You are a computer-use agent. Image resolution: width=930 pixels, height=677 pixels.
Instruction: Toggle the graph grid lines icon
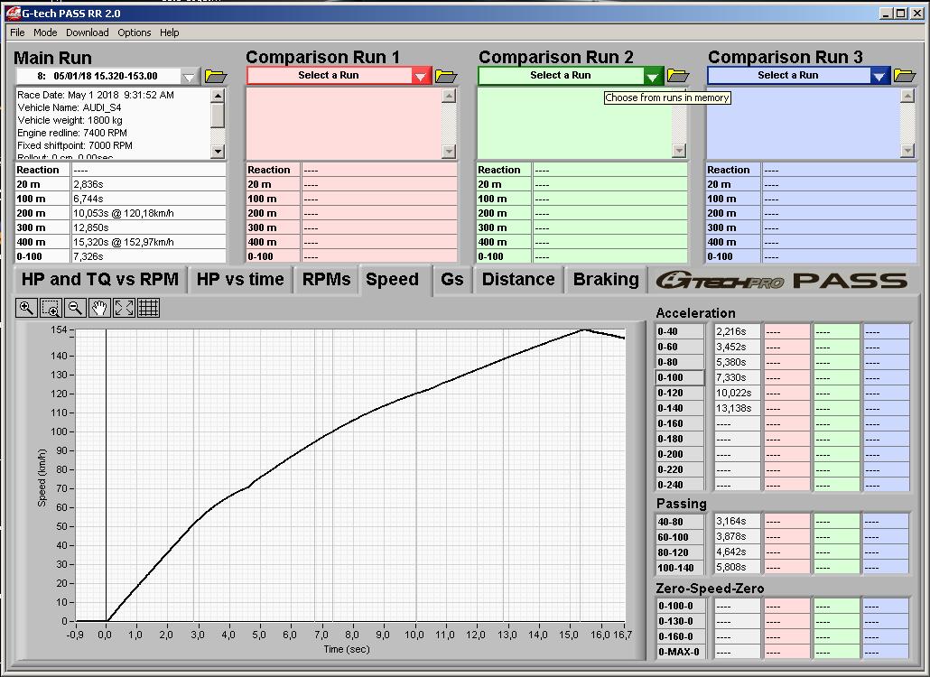(x=148, y=308)
